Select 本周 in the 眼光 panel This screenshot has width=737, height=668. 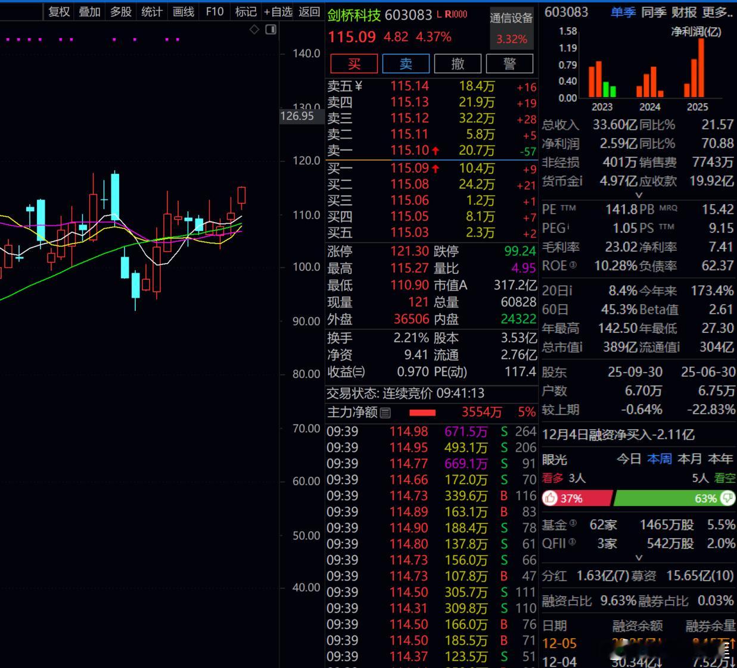tap(660, 459)
